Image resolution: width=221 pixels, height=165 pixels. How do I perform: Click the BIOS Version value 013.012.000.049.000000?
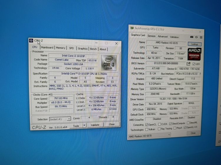(166, 63)
